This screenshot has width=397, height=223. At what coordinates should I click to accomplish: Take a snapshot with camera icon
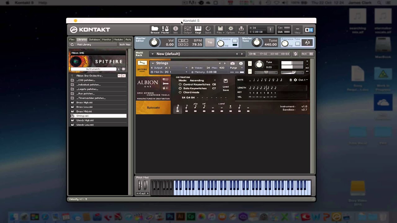coord(233,63)
